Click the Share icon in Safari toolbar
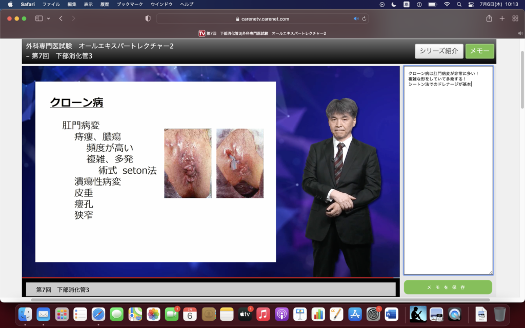 click(x=489, y=18)
